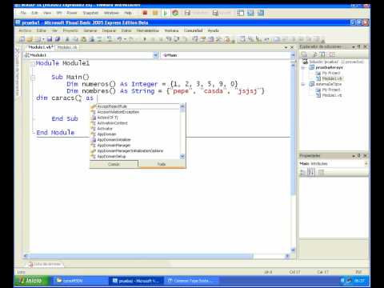Click the red stop button in VMware toolbar
This screenshot has height=288, width=384.
[x=145, y=13]
